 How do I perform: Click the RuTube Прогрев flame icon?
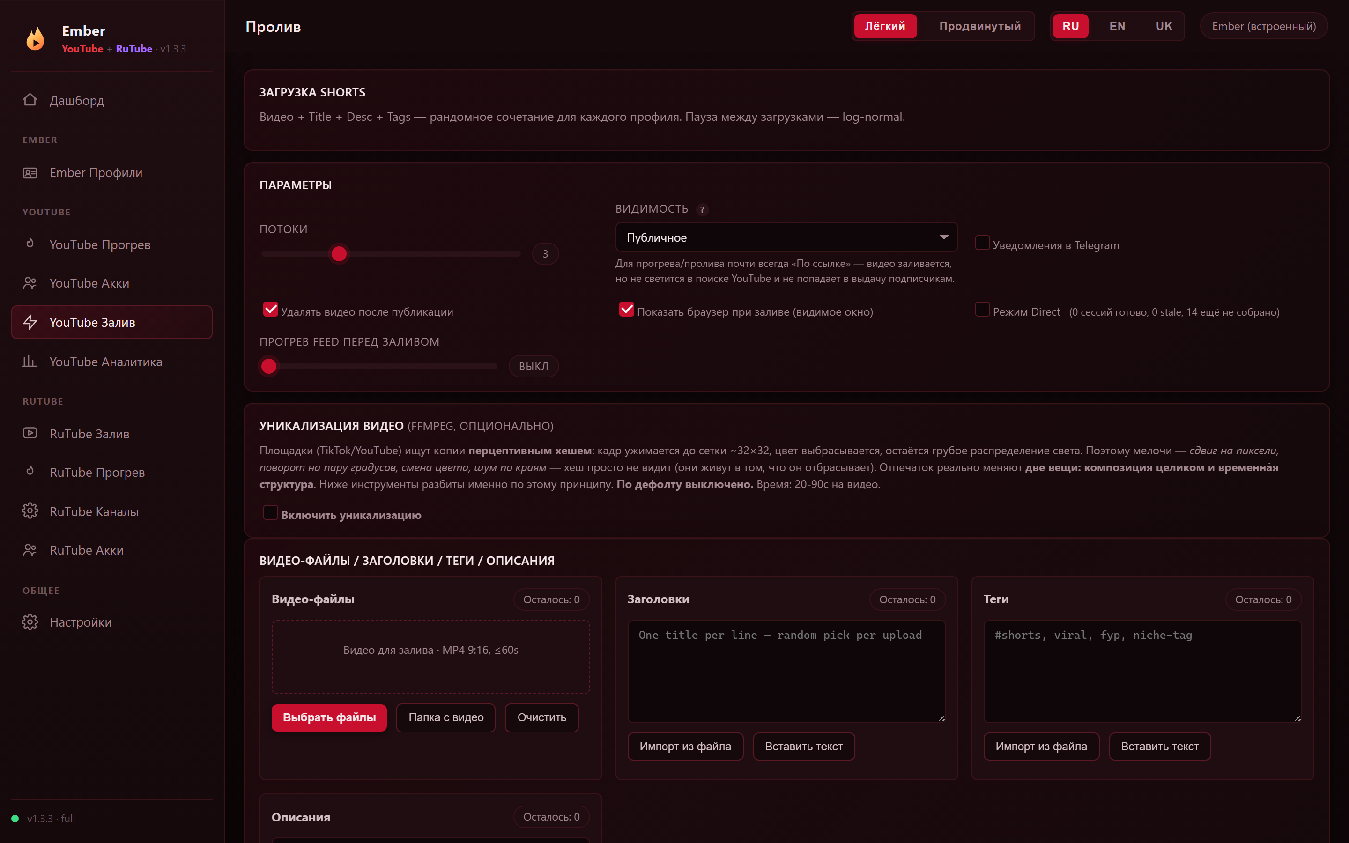[x=30, y=472]
